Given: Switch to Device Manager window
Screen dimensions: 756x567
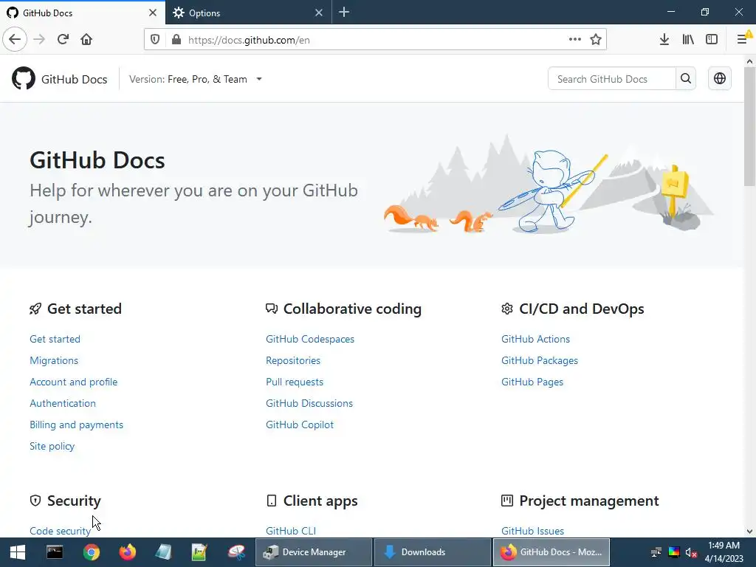Looking at the screenshot, I should pyautogui.click(x=313, y=552).
